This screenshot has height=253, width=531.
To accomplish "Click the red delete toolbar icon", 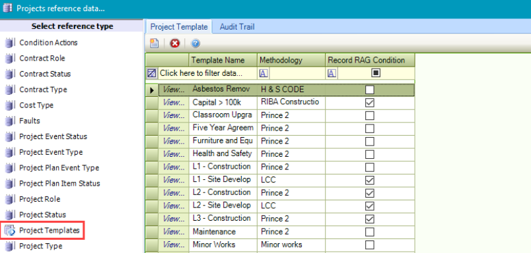I will (x=175, y=43).
